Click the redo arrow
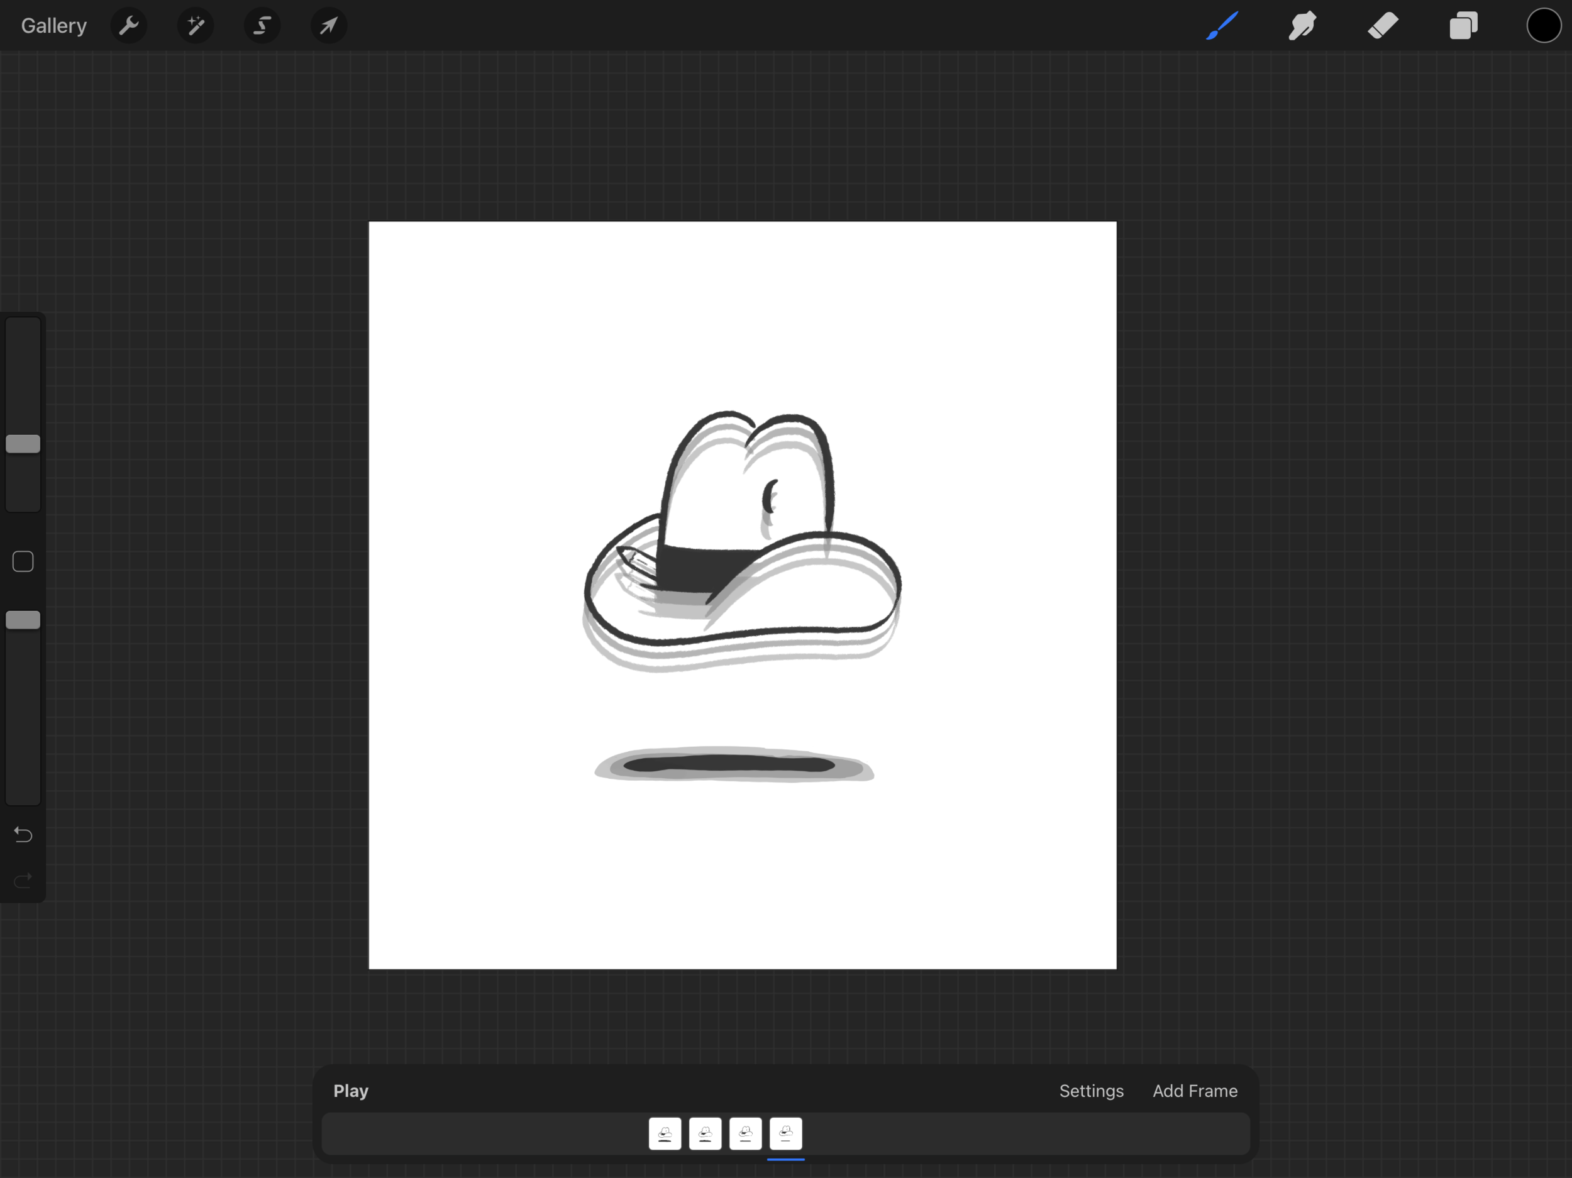This screenshot has height=1178, width=1572. 23,881
